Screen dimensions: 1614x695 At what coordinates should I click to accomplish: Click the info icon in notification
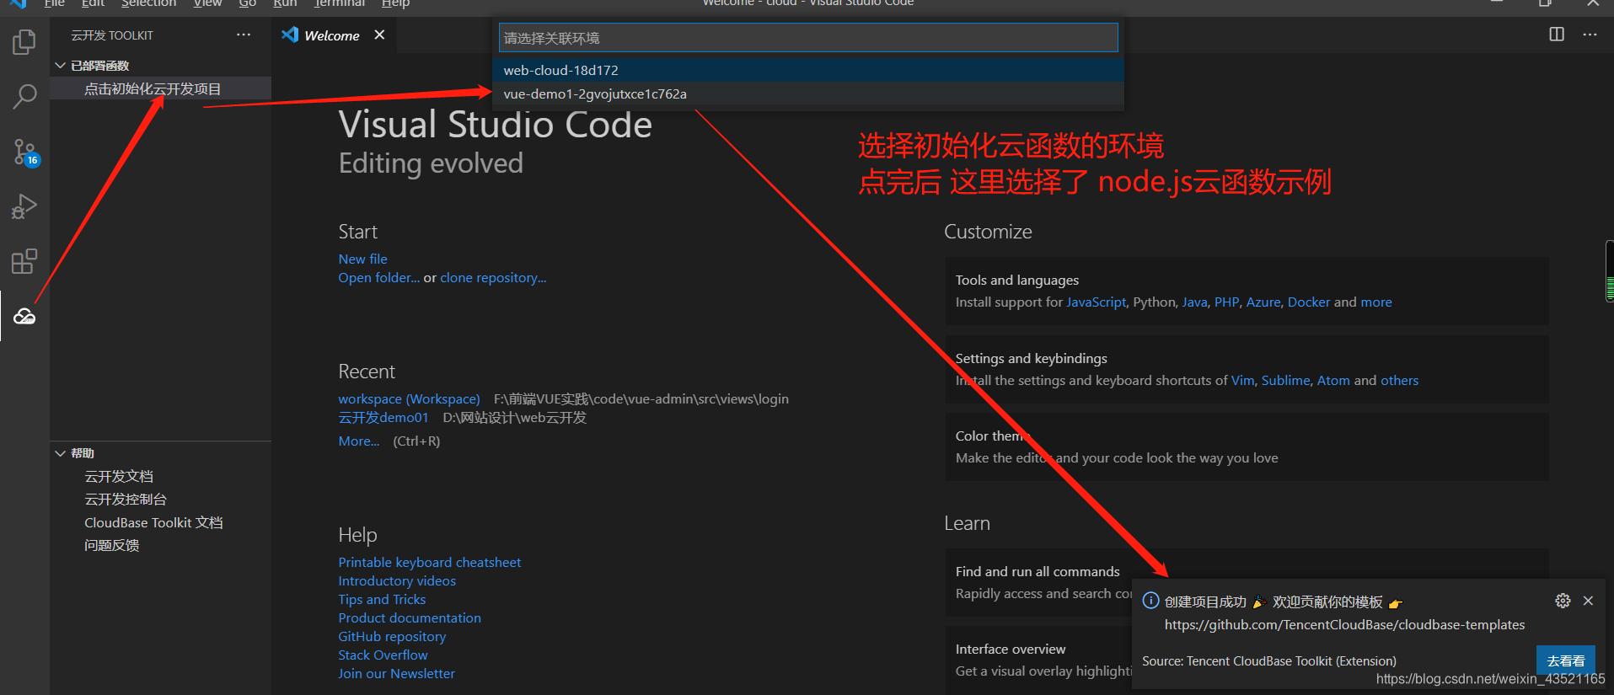[1150, 601]
